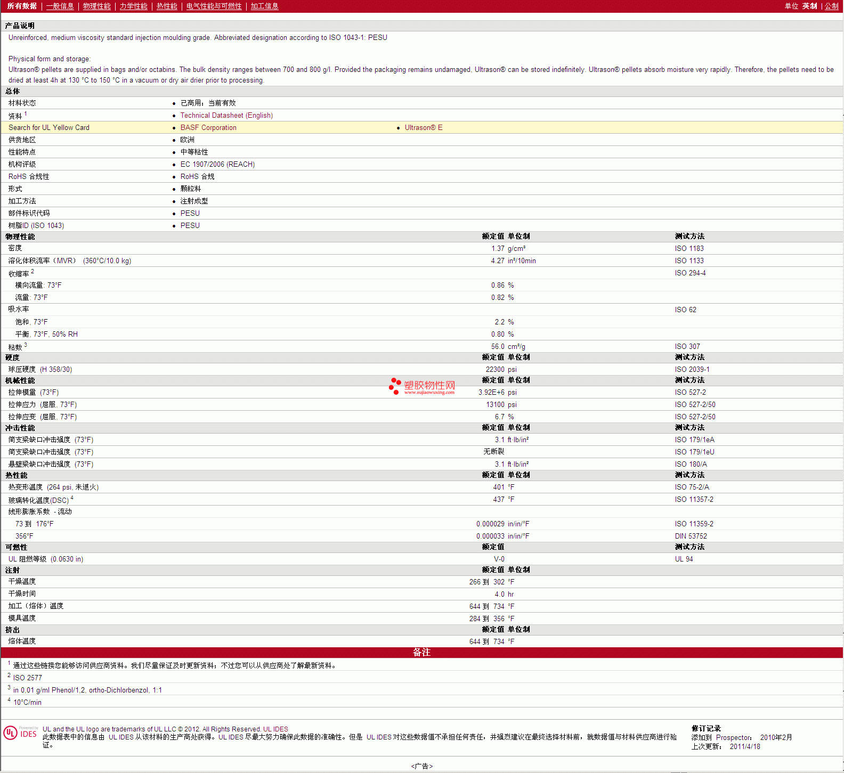Click ISO 11359-2 test method

pos(694,524)
